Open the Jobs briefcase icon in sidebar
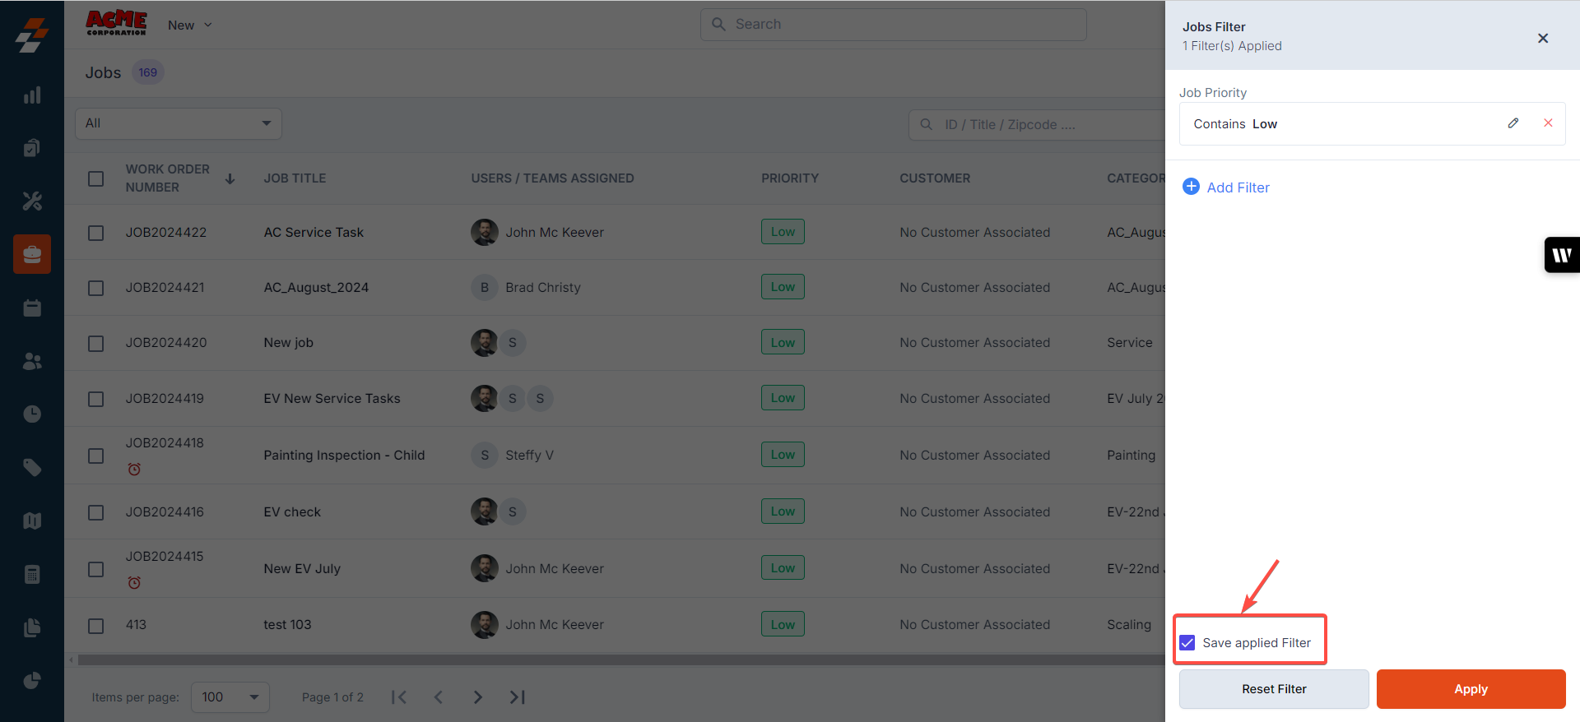Viewport: 1580px width, 722px height. click(x=32, y=254)
